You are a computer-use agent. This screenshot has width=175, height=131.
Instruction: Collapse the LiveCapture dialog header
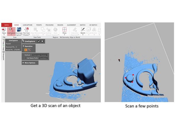coord(23,41)
